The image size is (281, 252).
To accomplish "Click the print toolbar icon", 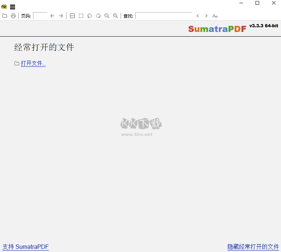I will (x=13, y=16).
